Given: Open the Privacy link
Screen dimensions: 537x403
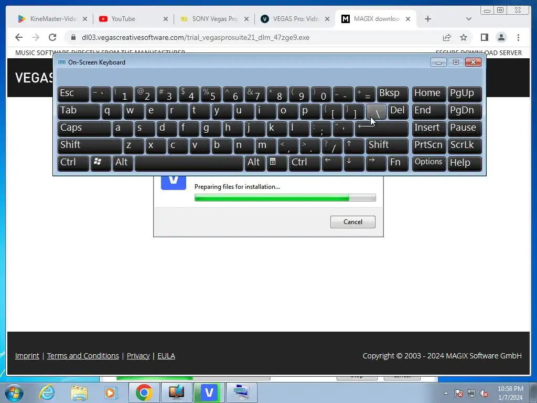Looking at the screenshot, I should click(x=138, y=356).
